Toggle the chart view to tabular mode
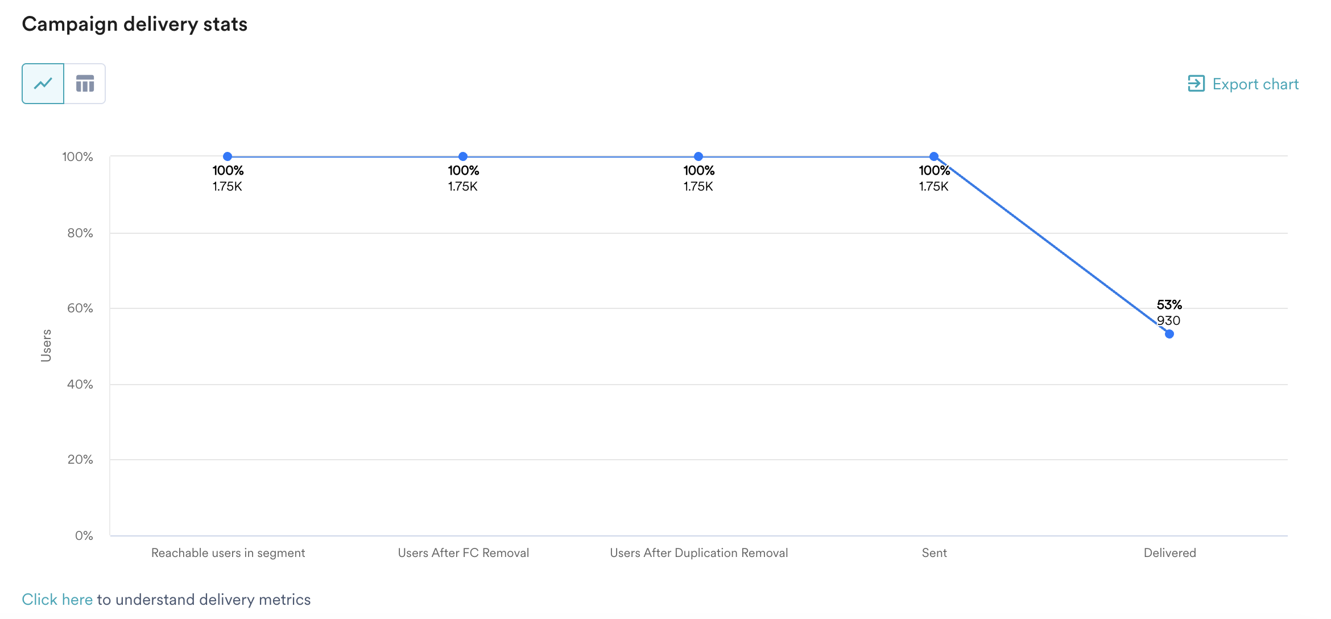 pyautogui.click(x=85, y=83)
